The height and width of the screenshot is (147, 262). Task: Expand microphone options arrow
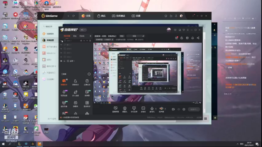[x=156, y=109]
